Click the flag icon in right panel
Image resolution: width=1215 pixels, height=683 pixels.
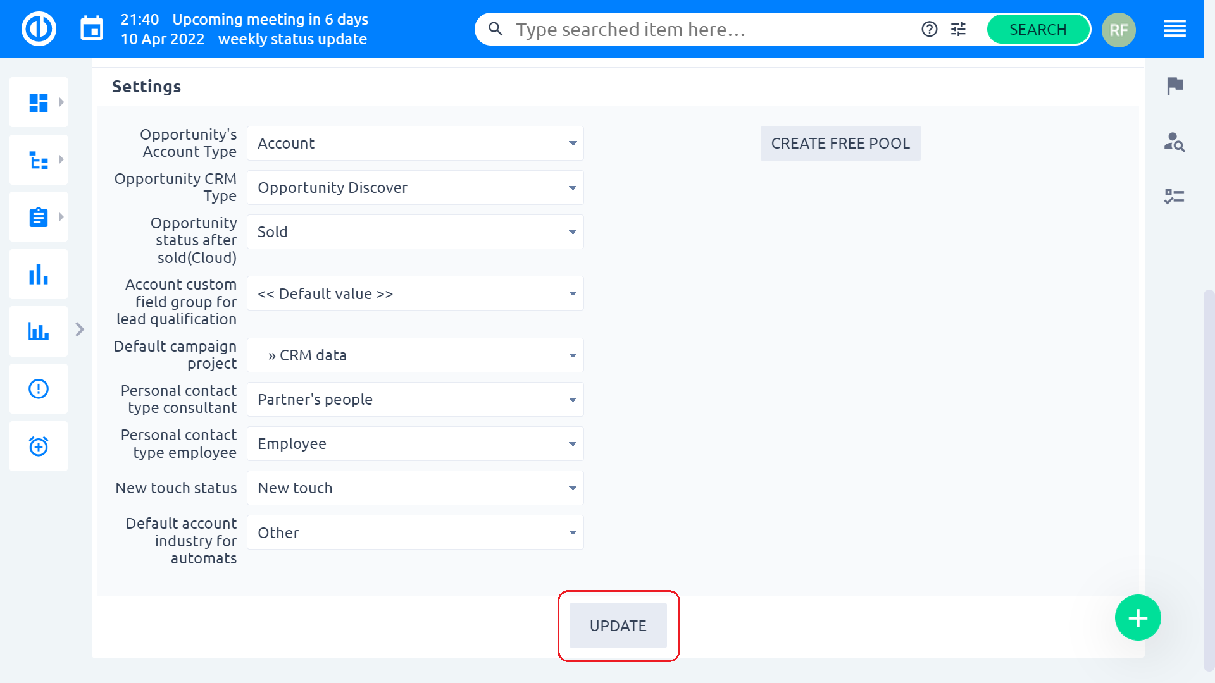click(1174, 85)
